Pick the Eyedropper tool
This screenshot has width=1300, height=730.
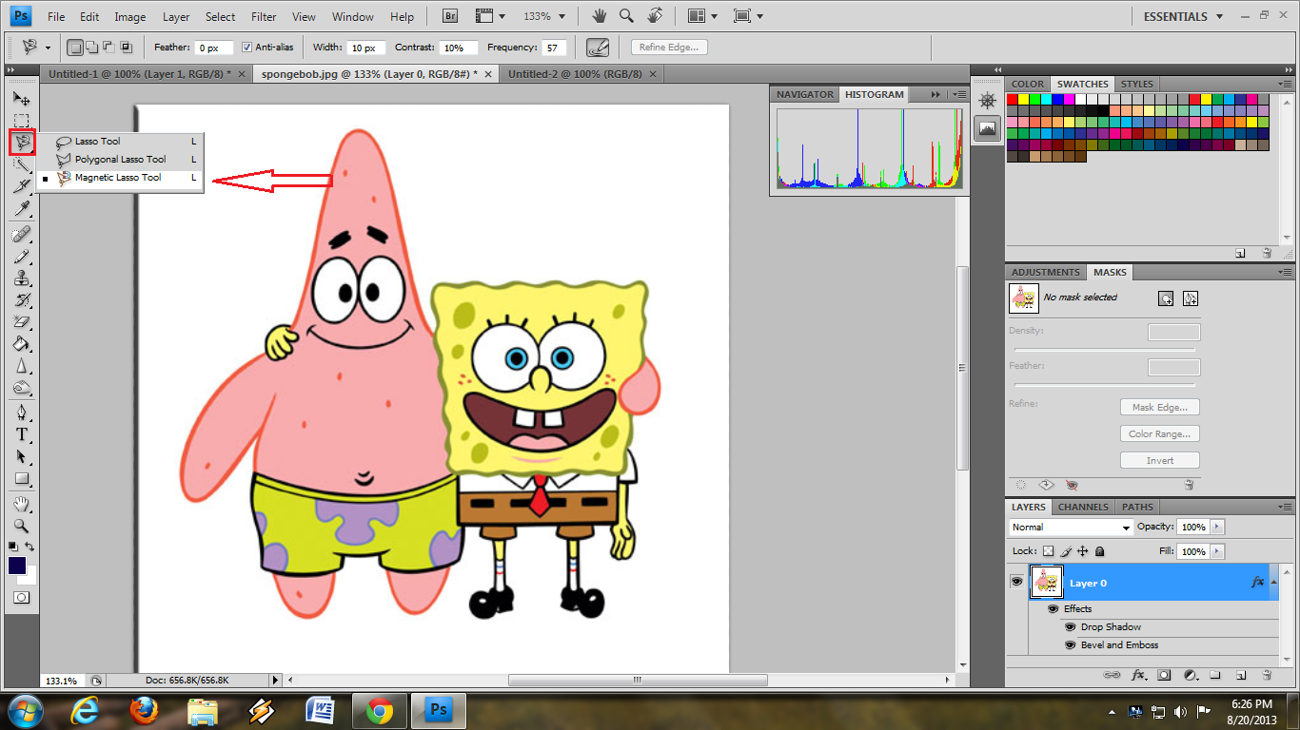coord(21,209)
